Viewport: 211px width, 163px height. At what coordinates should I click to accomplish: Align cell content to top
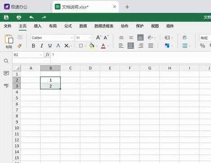[121, 37]
